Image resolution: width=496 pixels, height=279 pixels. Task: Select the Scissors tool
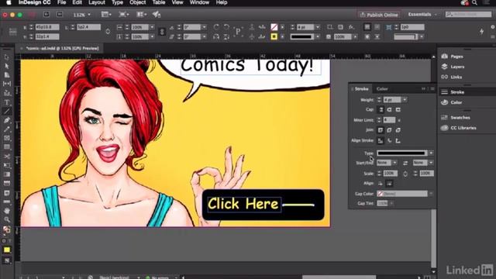(x=7, y=157)
